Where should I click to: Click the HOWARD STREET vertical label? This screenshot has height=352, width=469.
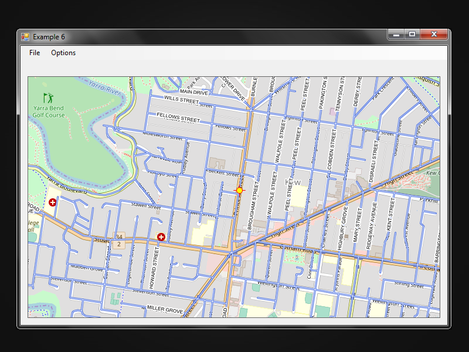(x=153, y=268)
